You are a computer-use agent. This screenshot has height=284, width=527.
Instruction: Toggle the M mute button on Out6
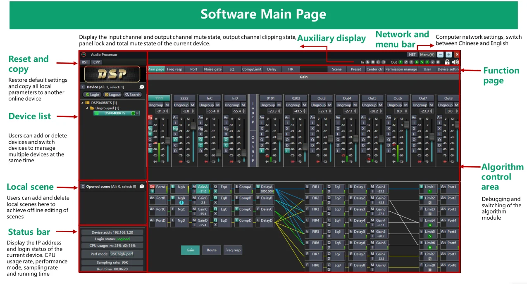coord(405,105)
